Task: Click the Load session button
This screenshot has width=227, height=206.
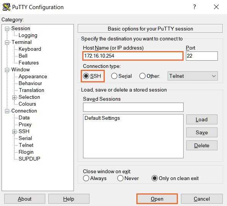Action: (201, 119)
